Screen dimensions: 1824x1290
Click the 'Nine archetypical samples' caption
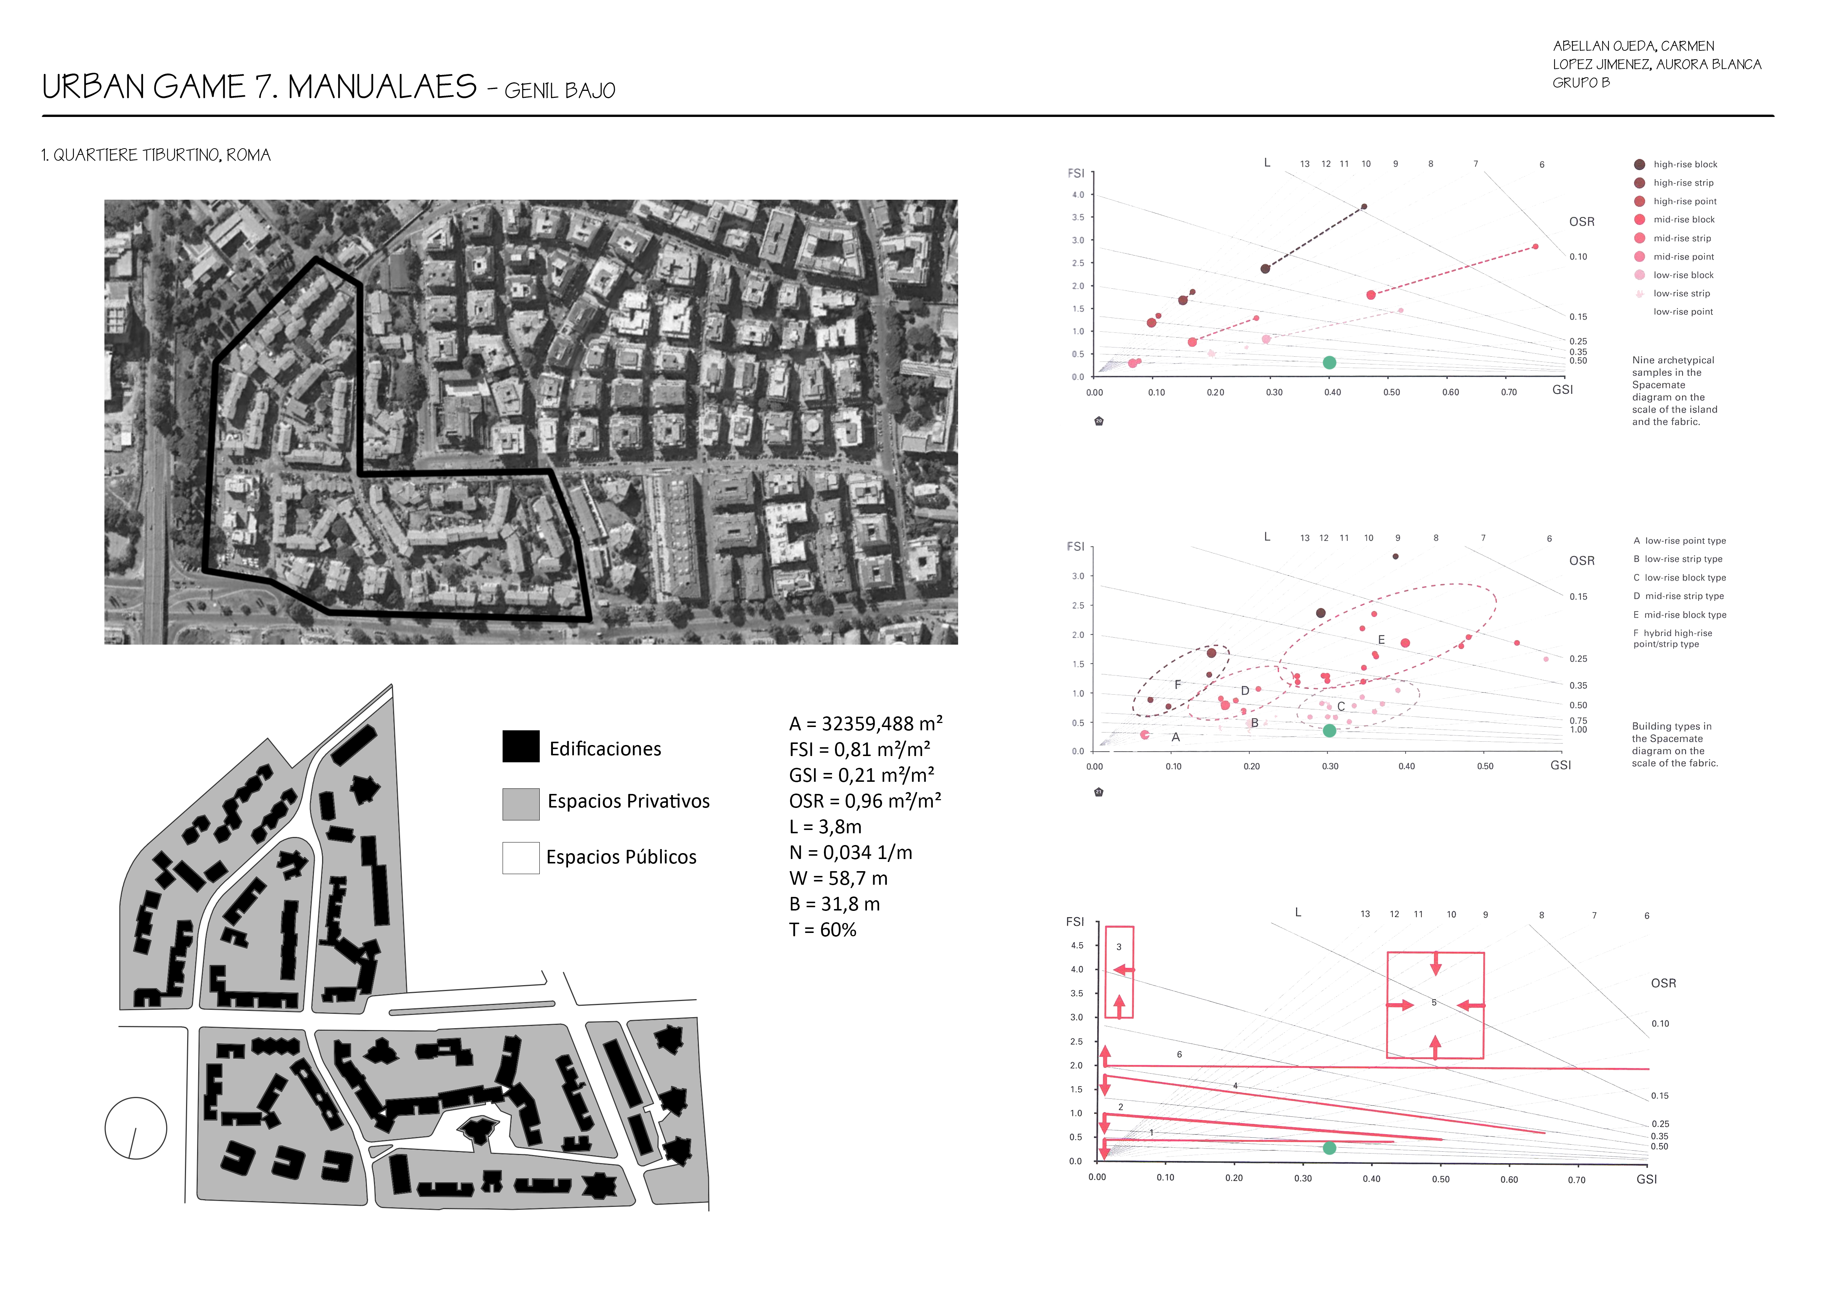(1675, 391)
